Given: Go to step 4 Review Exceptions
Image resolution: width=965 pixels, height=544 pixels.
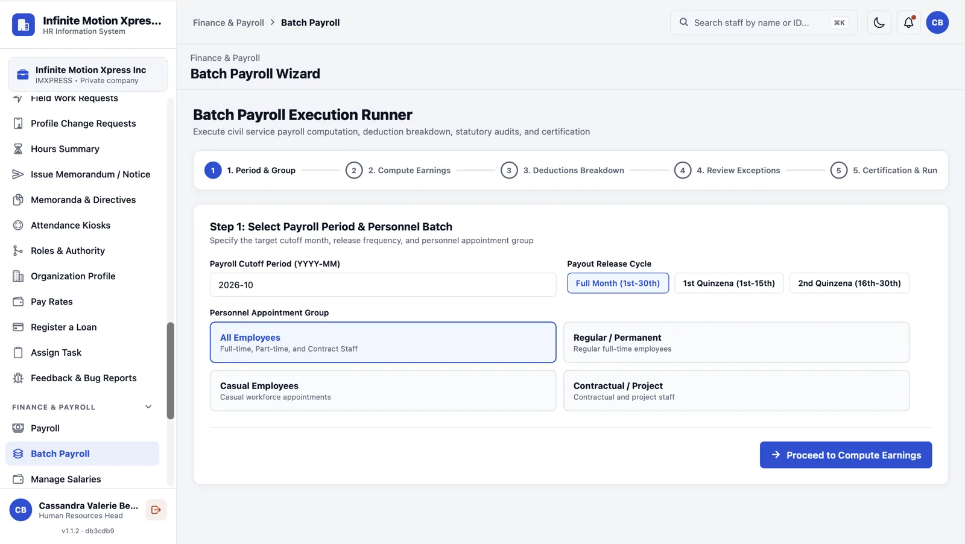Looking at the screenshot, I should click(x=727, y=171).
